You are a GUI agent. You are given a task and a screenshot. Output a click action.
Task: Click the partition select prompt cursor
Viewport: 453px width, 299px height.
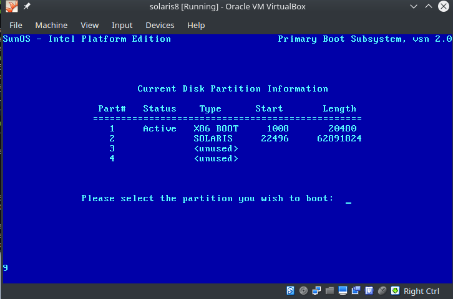click(348, 202)
